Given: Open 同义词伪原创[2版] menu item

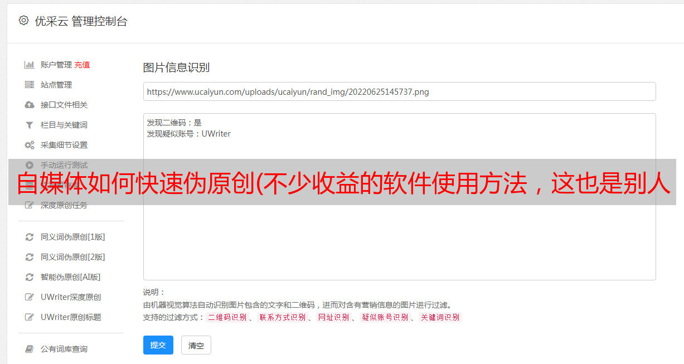Looking at the screenshot, I should (x=73, y=257).
